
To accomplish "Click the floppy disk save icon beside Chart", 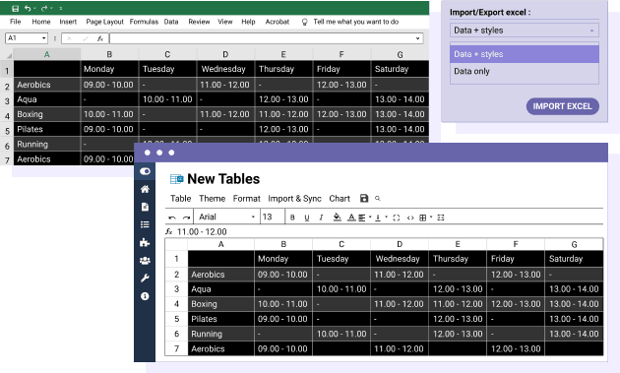I will pyautogui.click(x=364, y=198).
